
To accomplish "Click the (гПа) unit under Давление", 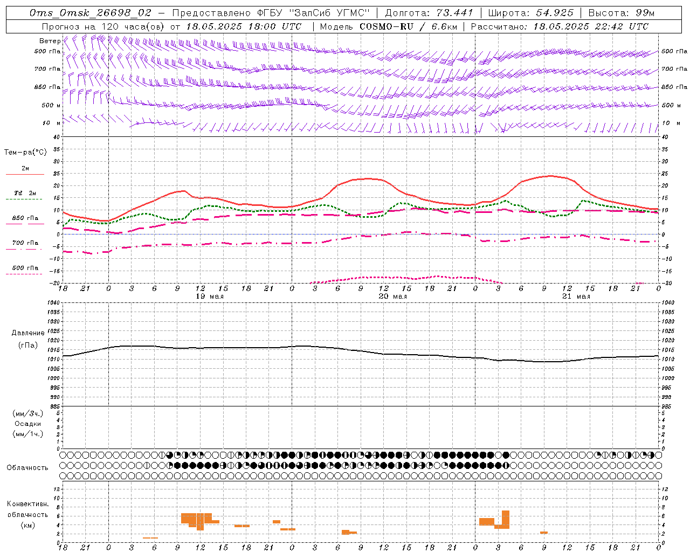I will click(x=28, y=346).
